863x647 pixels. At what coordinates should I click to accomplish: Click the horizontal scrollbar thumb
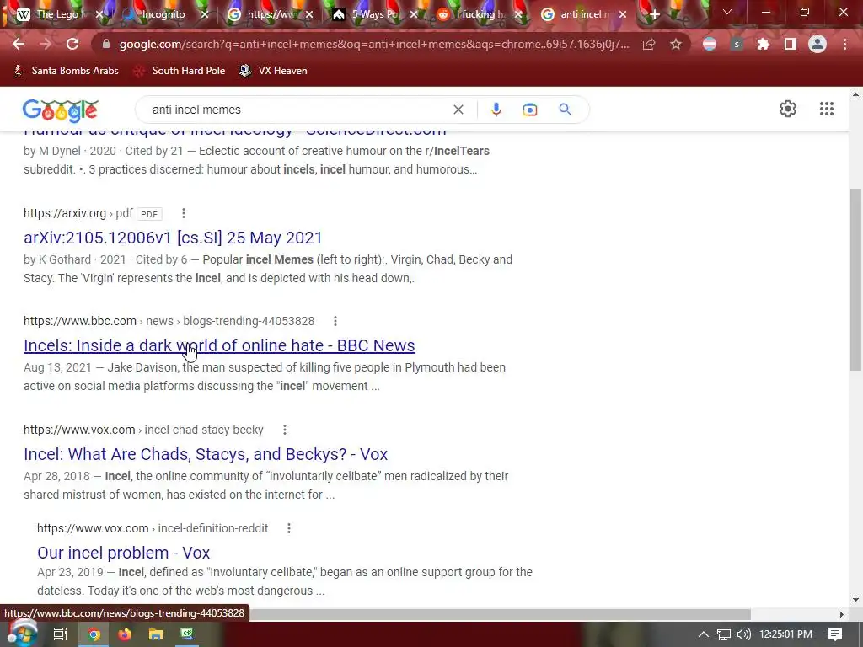click(500, 614)
